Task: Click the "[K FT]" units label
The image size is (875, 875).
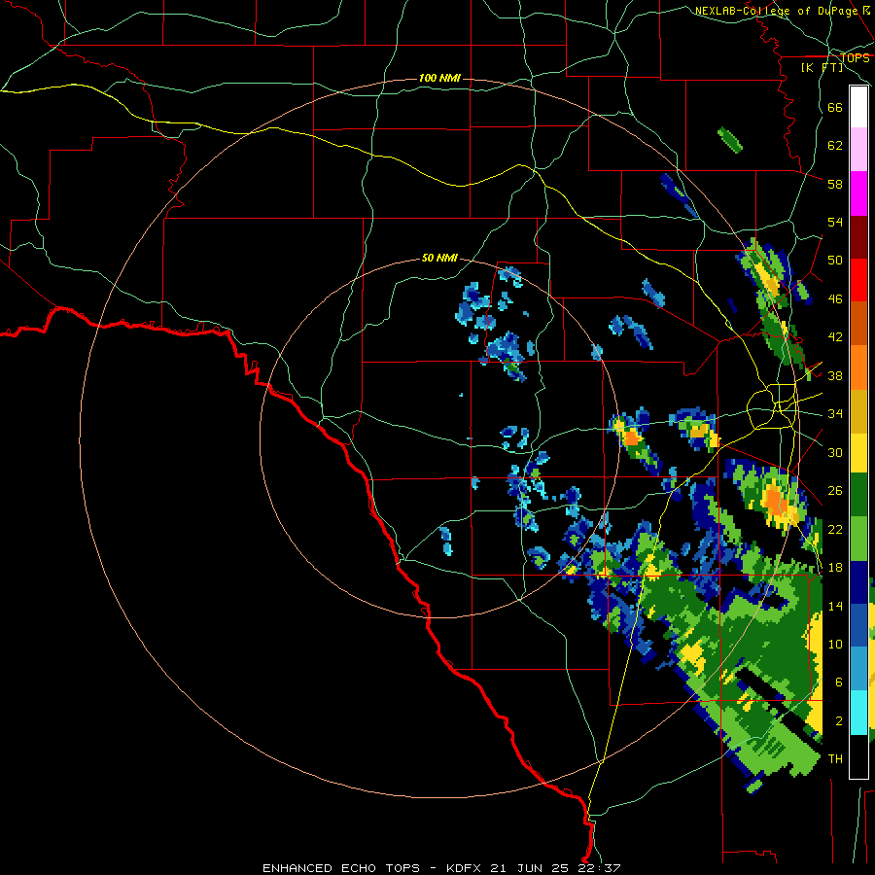Action: tap(822, 67)
